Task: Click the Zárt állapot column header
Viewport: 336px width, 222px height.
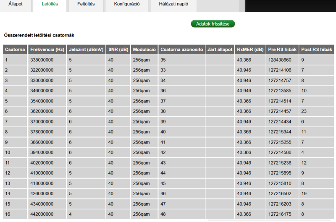Action: click(220, 50)
